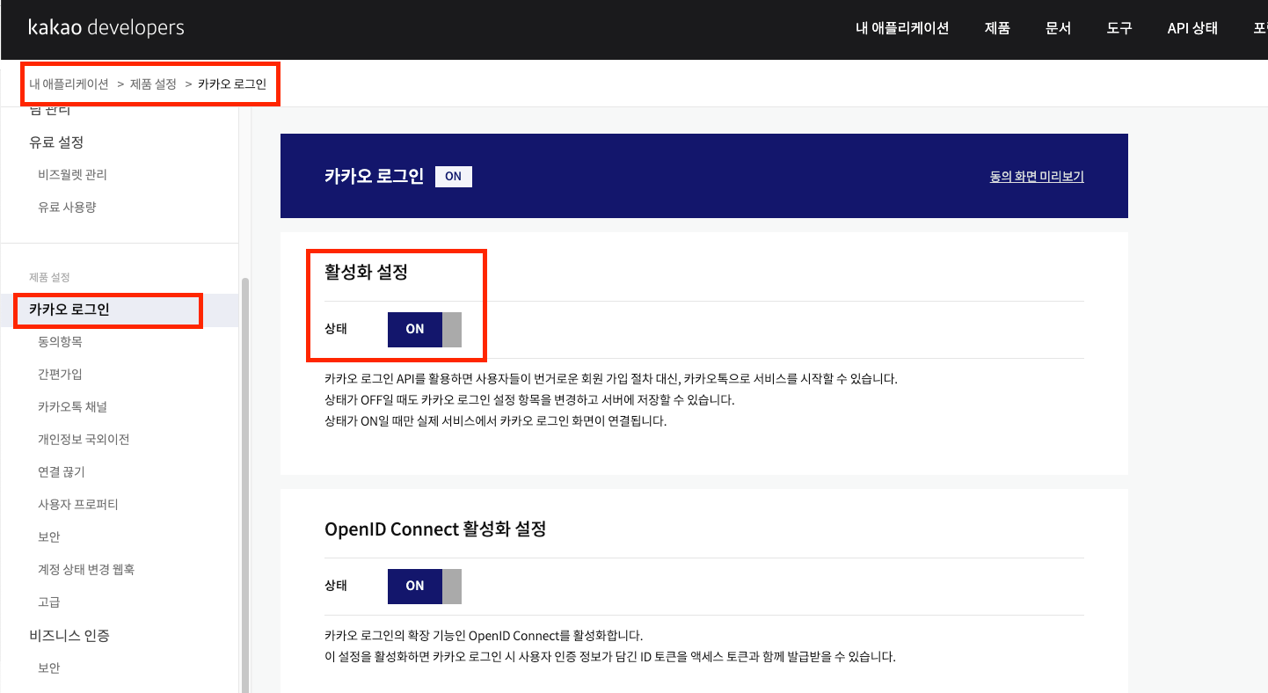This screenshot has width=1268, height=693.
Task: Select 유료 설정 in the sidebar
Action: coord(56,142)
